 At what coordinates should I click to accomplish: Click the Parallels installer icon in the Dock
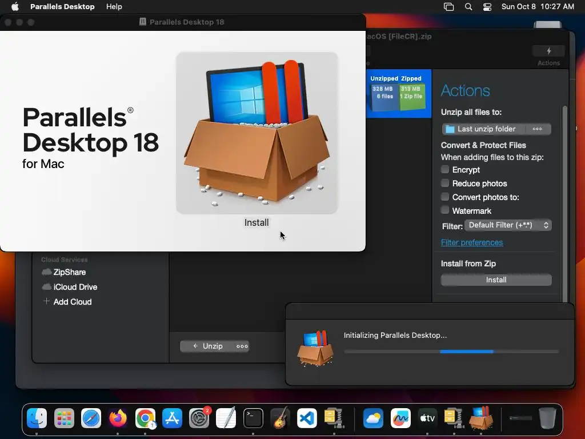pyautogui.click(x=481, y=418)
